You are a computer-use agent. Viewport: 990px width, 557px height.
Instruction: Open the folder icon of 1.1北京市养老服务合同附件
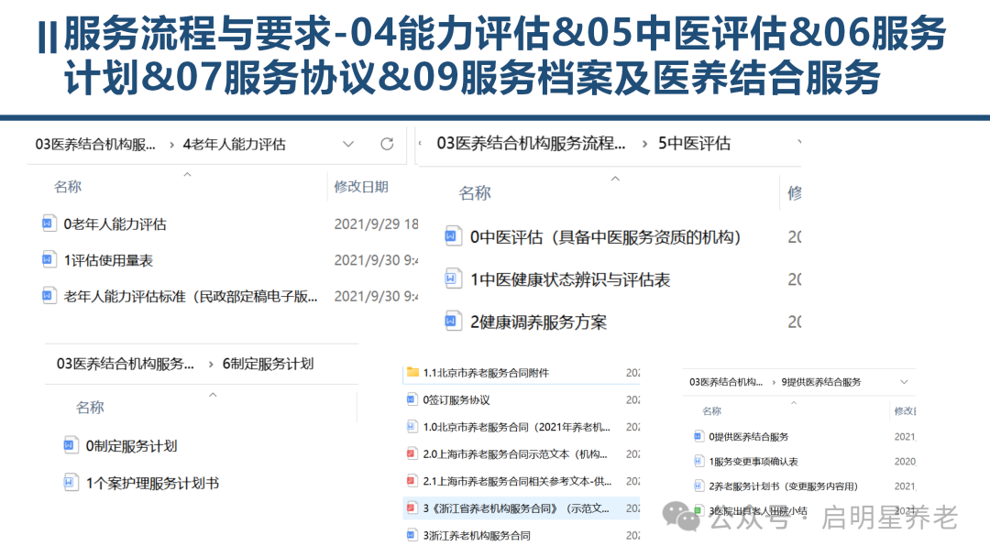point(411,372)
